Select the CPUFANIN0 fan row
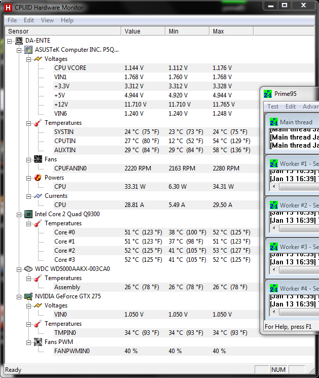This screenshot has height=378, width=319. (157, 168)
